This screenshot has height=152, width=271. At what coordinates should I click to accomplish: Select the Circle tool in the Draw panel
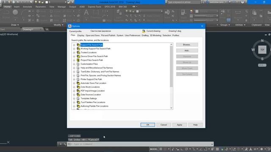click(x=15, y=12)
